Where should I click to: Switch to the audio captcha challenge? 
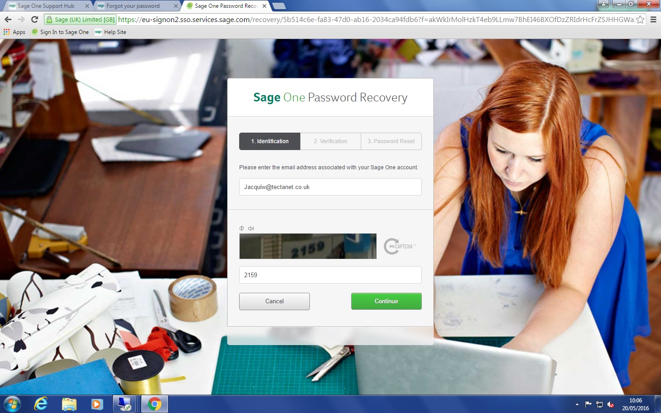pos(251,228)
